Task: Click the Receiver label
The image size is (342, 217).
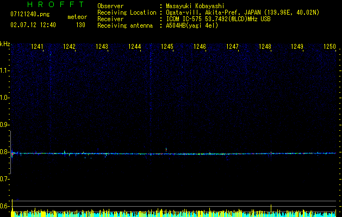Action: pos(110,19)
